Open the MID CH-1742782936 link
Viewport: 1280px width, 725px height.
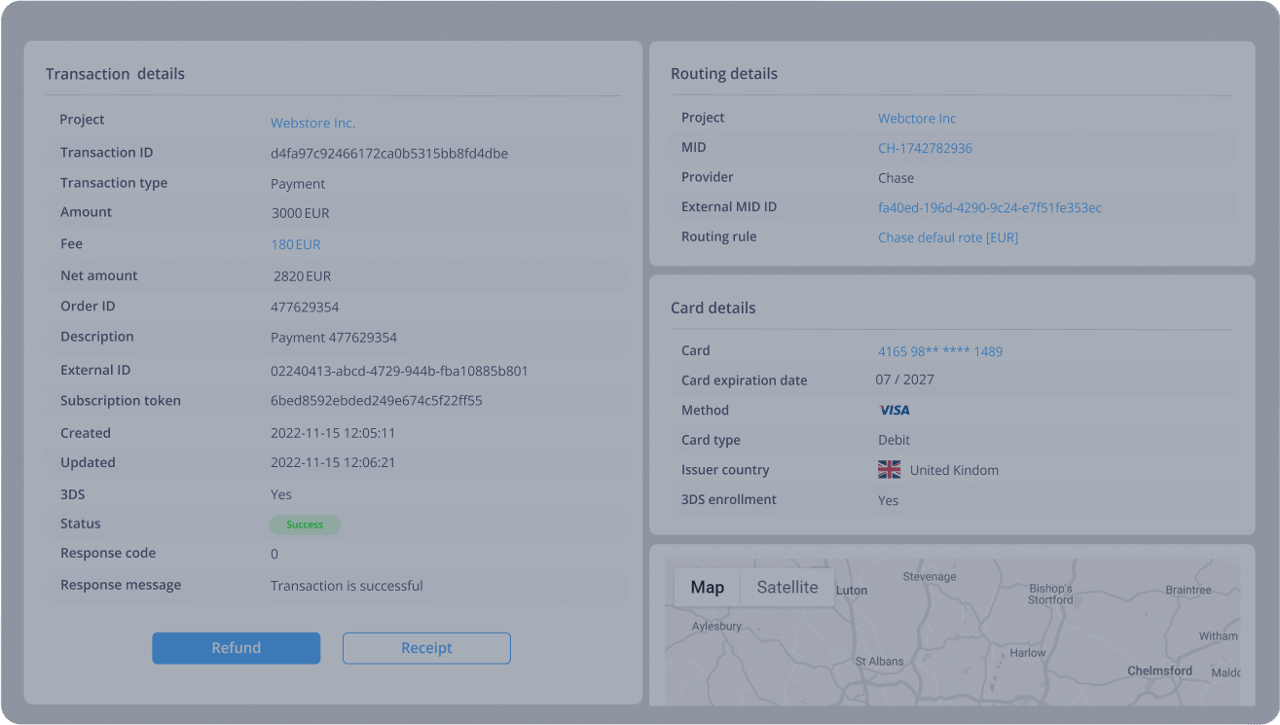pos(925,147)
